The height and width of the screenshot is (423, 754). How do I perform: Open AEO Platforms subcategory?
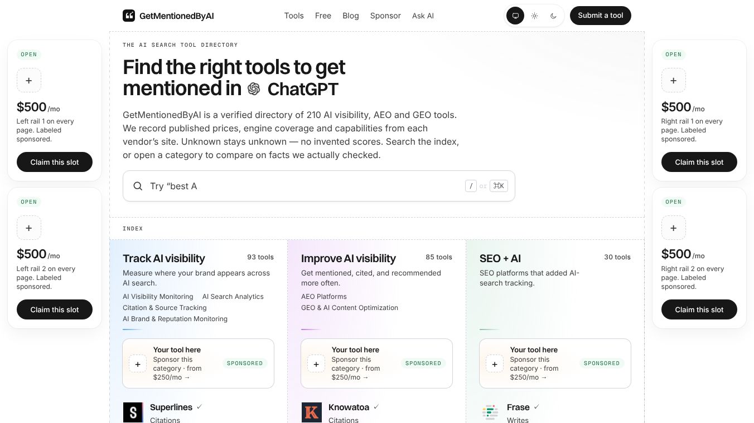324,297
